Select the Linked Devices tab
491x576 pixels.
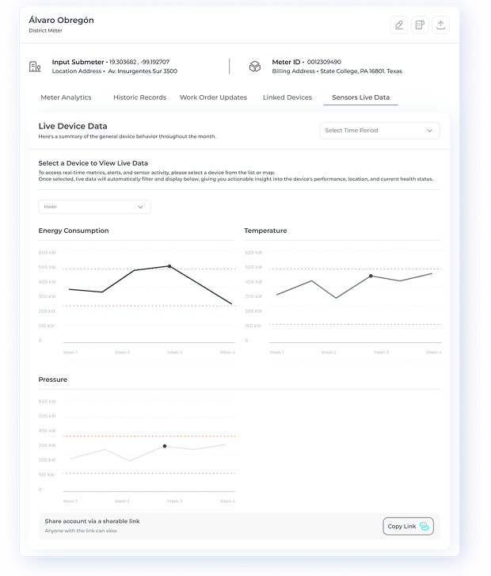(287, 97)
